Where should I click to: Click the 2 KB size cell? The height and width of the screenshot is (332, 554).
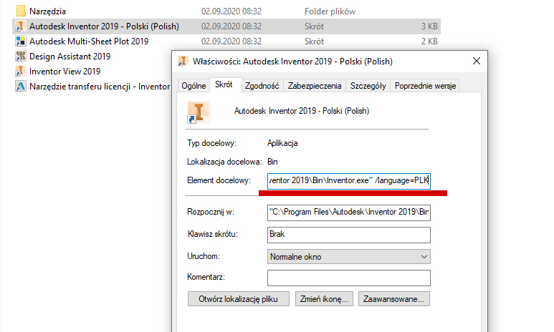pyautogui.click(x=429, y=41)
